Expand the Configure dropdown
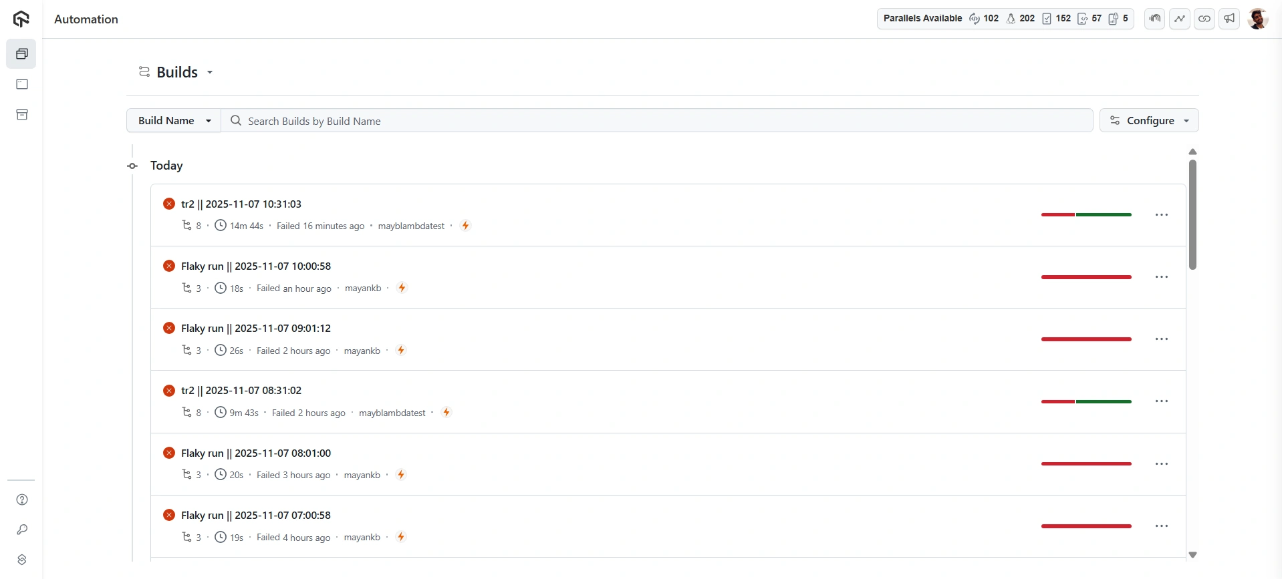 click(x=1149, y=121)
